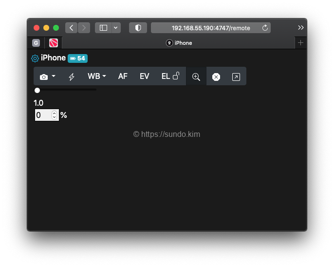The height and width of the screenshot is (267, 334).
Task: Select the EV exposure control
Action: pos(145,76)
